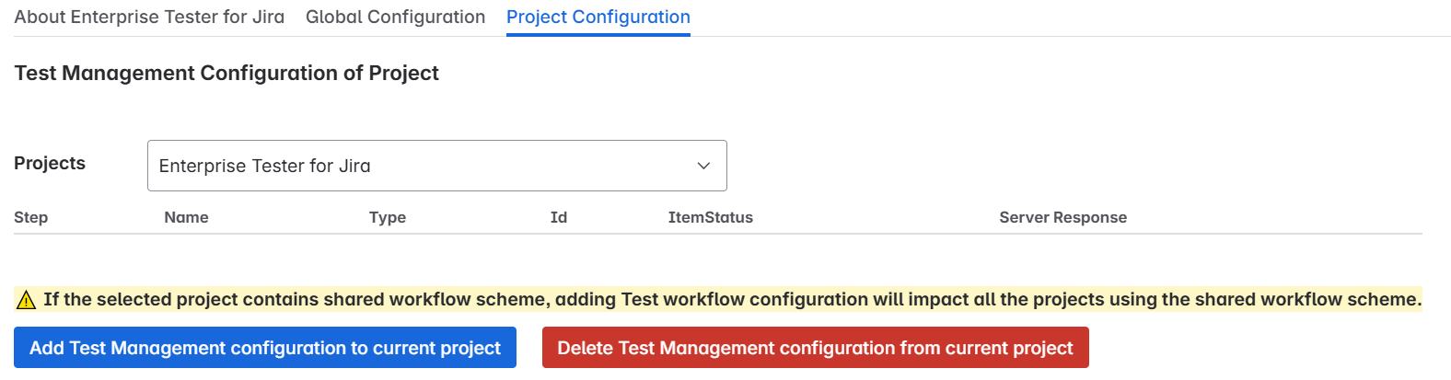Delete Test Management configuration from current project
This screenshot has width=1451, height=380.
point(815,348)
